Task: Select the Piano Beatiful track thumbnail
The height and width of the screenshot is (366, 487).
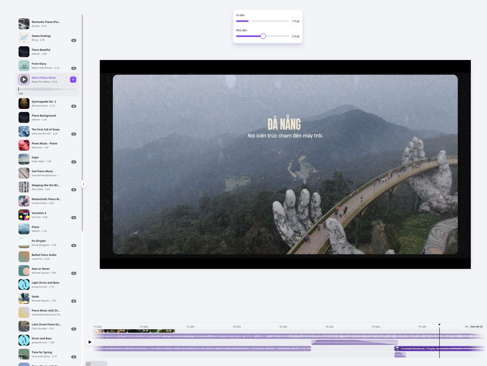Action: pyautogui.click(x=24, y=51)
